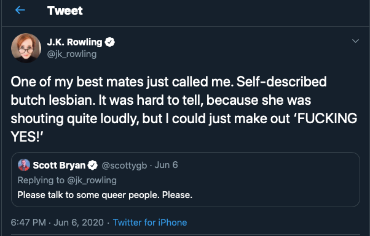Expand the tweet options chevron
The image size is (370, 236).
(x=355, y=41)
